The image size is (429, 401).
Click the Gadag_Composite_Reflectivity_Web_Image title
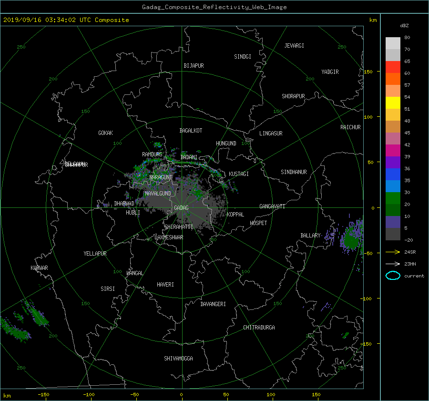point(214,7)
